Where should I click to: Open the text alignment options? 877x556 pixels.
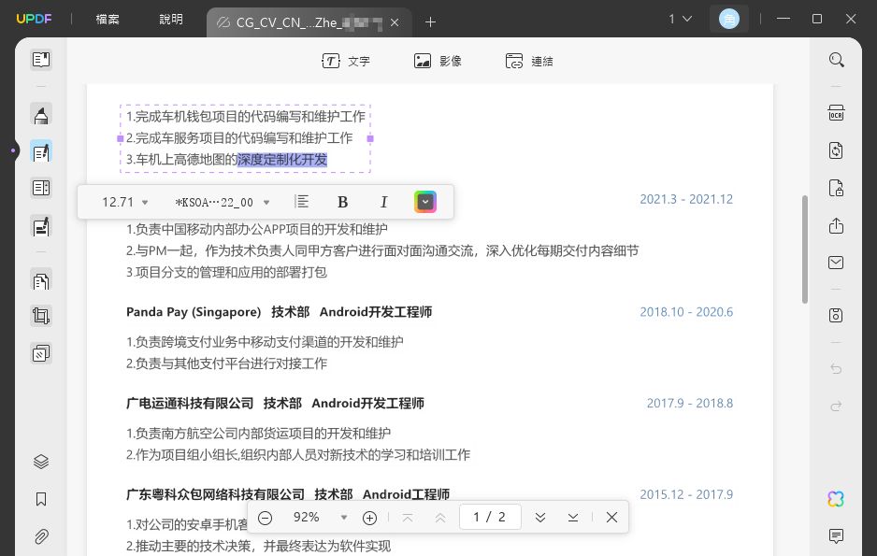pyautogui.click(x=301, y=202)
